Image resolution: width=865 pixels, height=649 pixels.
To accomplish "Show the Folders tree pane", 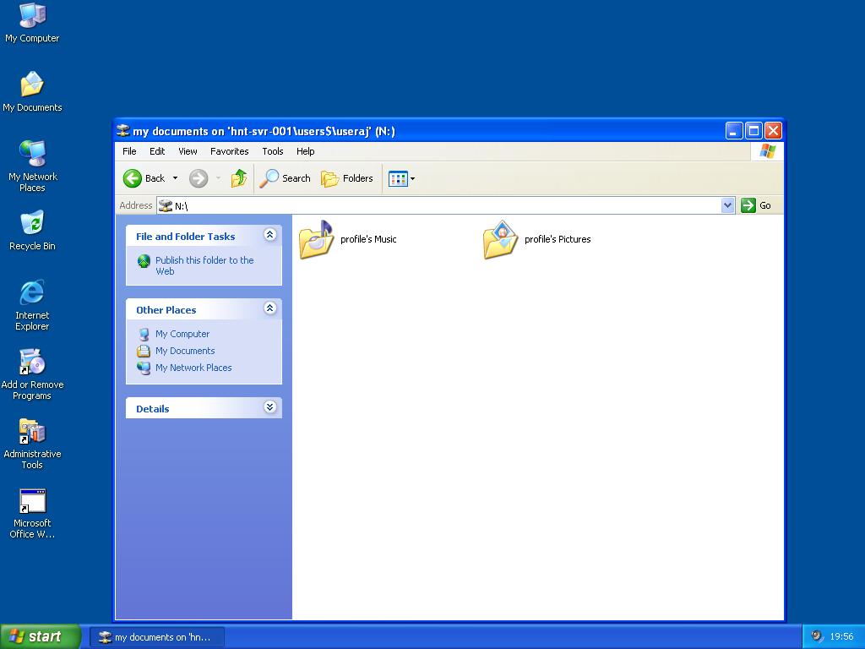I will [347, 178].
